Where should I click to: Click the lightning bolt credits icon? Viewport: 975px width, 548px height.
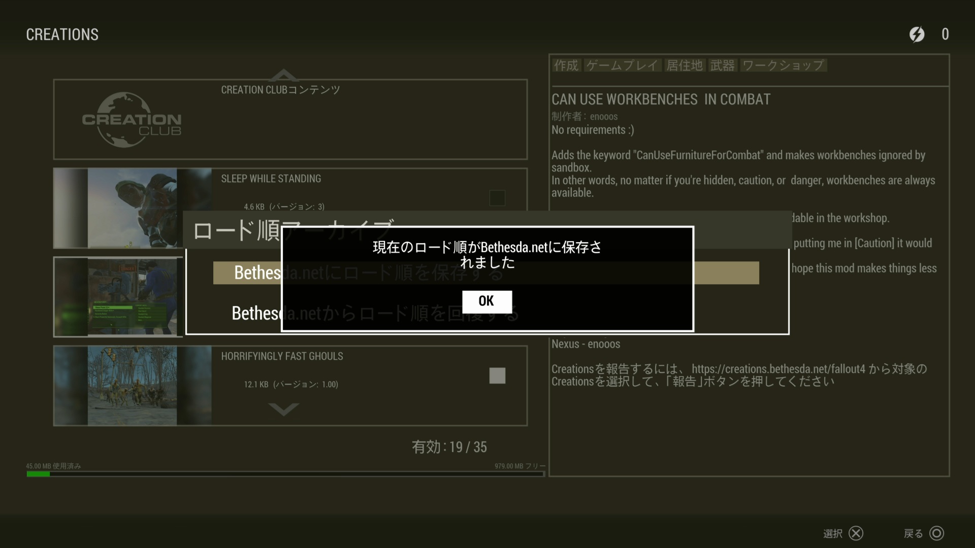(x=917, y=35)
